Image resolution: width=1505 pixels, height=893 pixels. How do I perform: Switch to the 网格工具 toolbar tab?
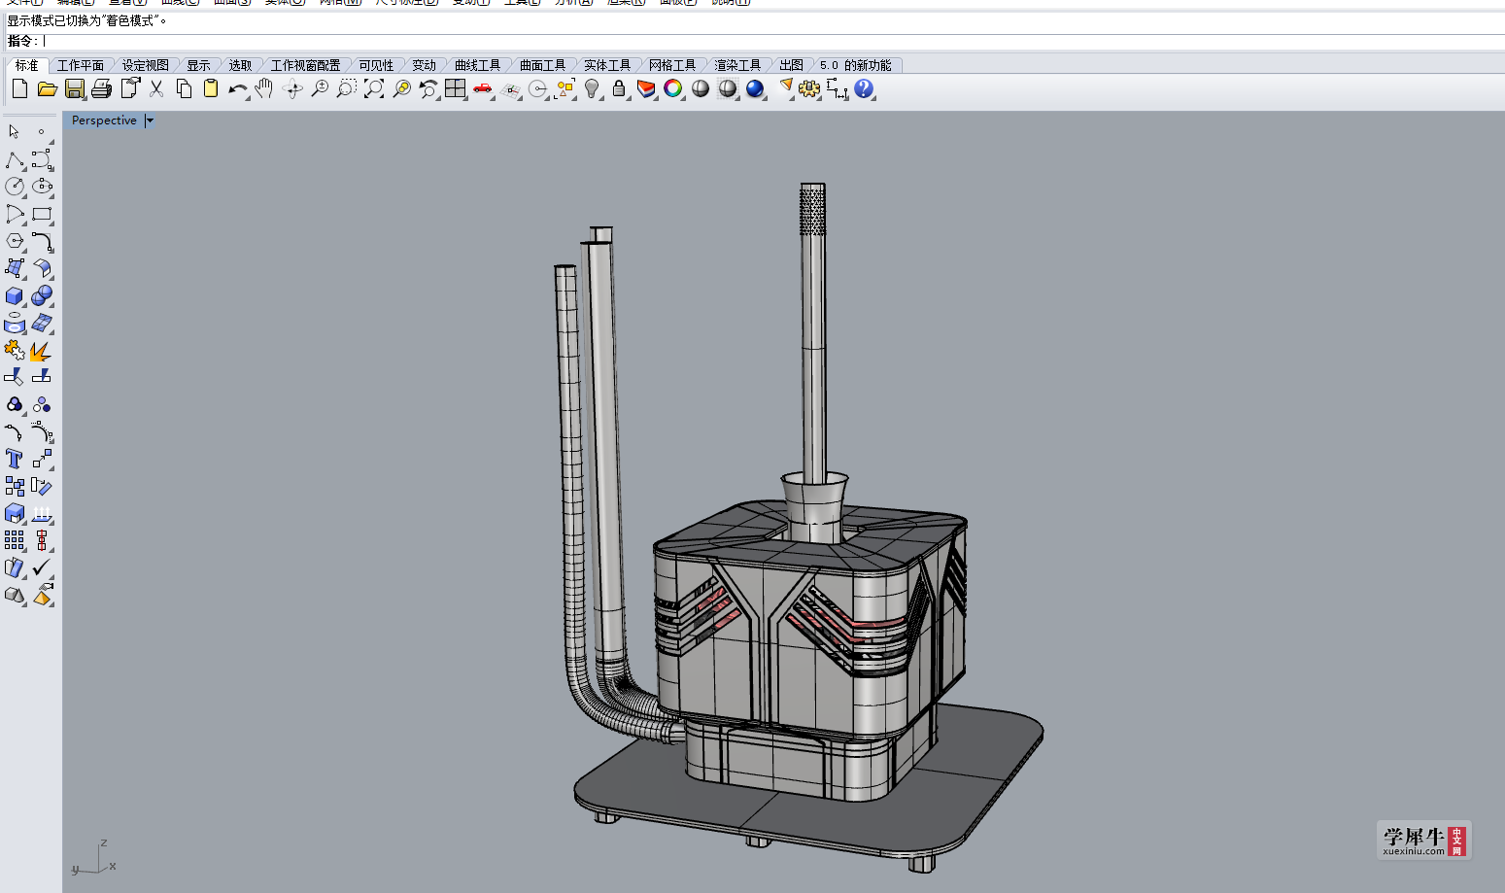[x=672, y=65]
